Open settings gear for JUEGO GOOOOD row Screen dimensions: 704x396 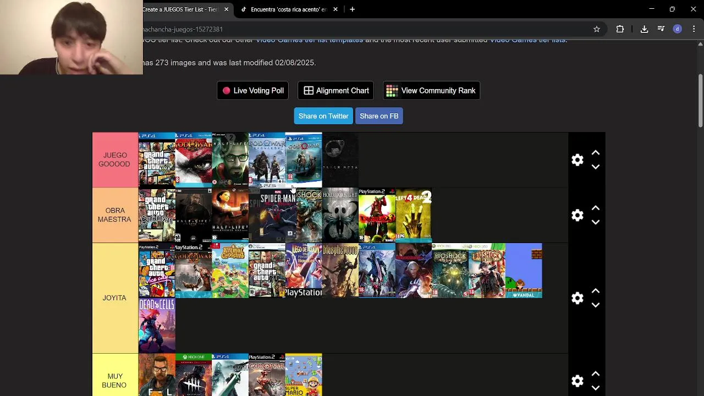[577, 160]
